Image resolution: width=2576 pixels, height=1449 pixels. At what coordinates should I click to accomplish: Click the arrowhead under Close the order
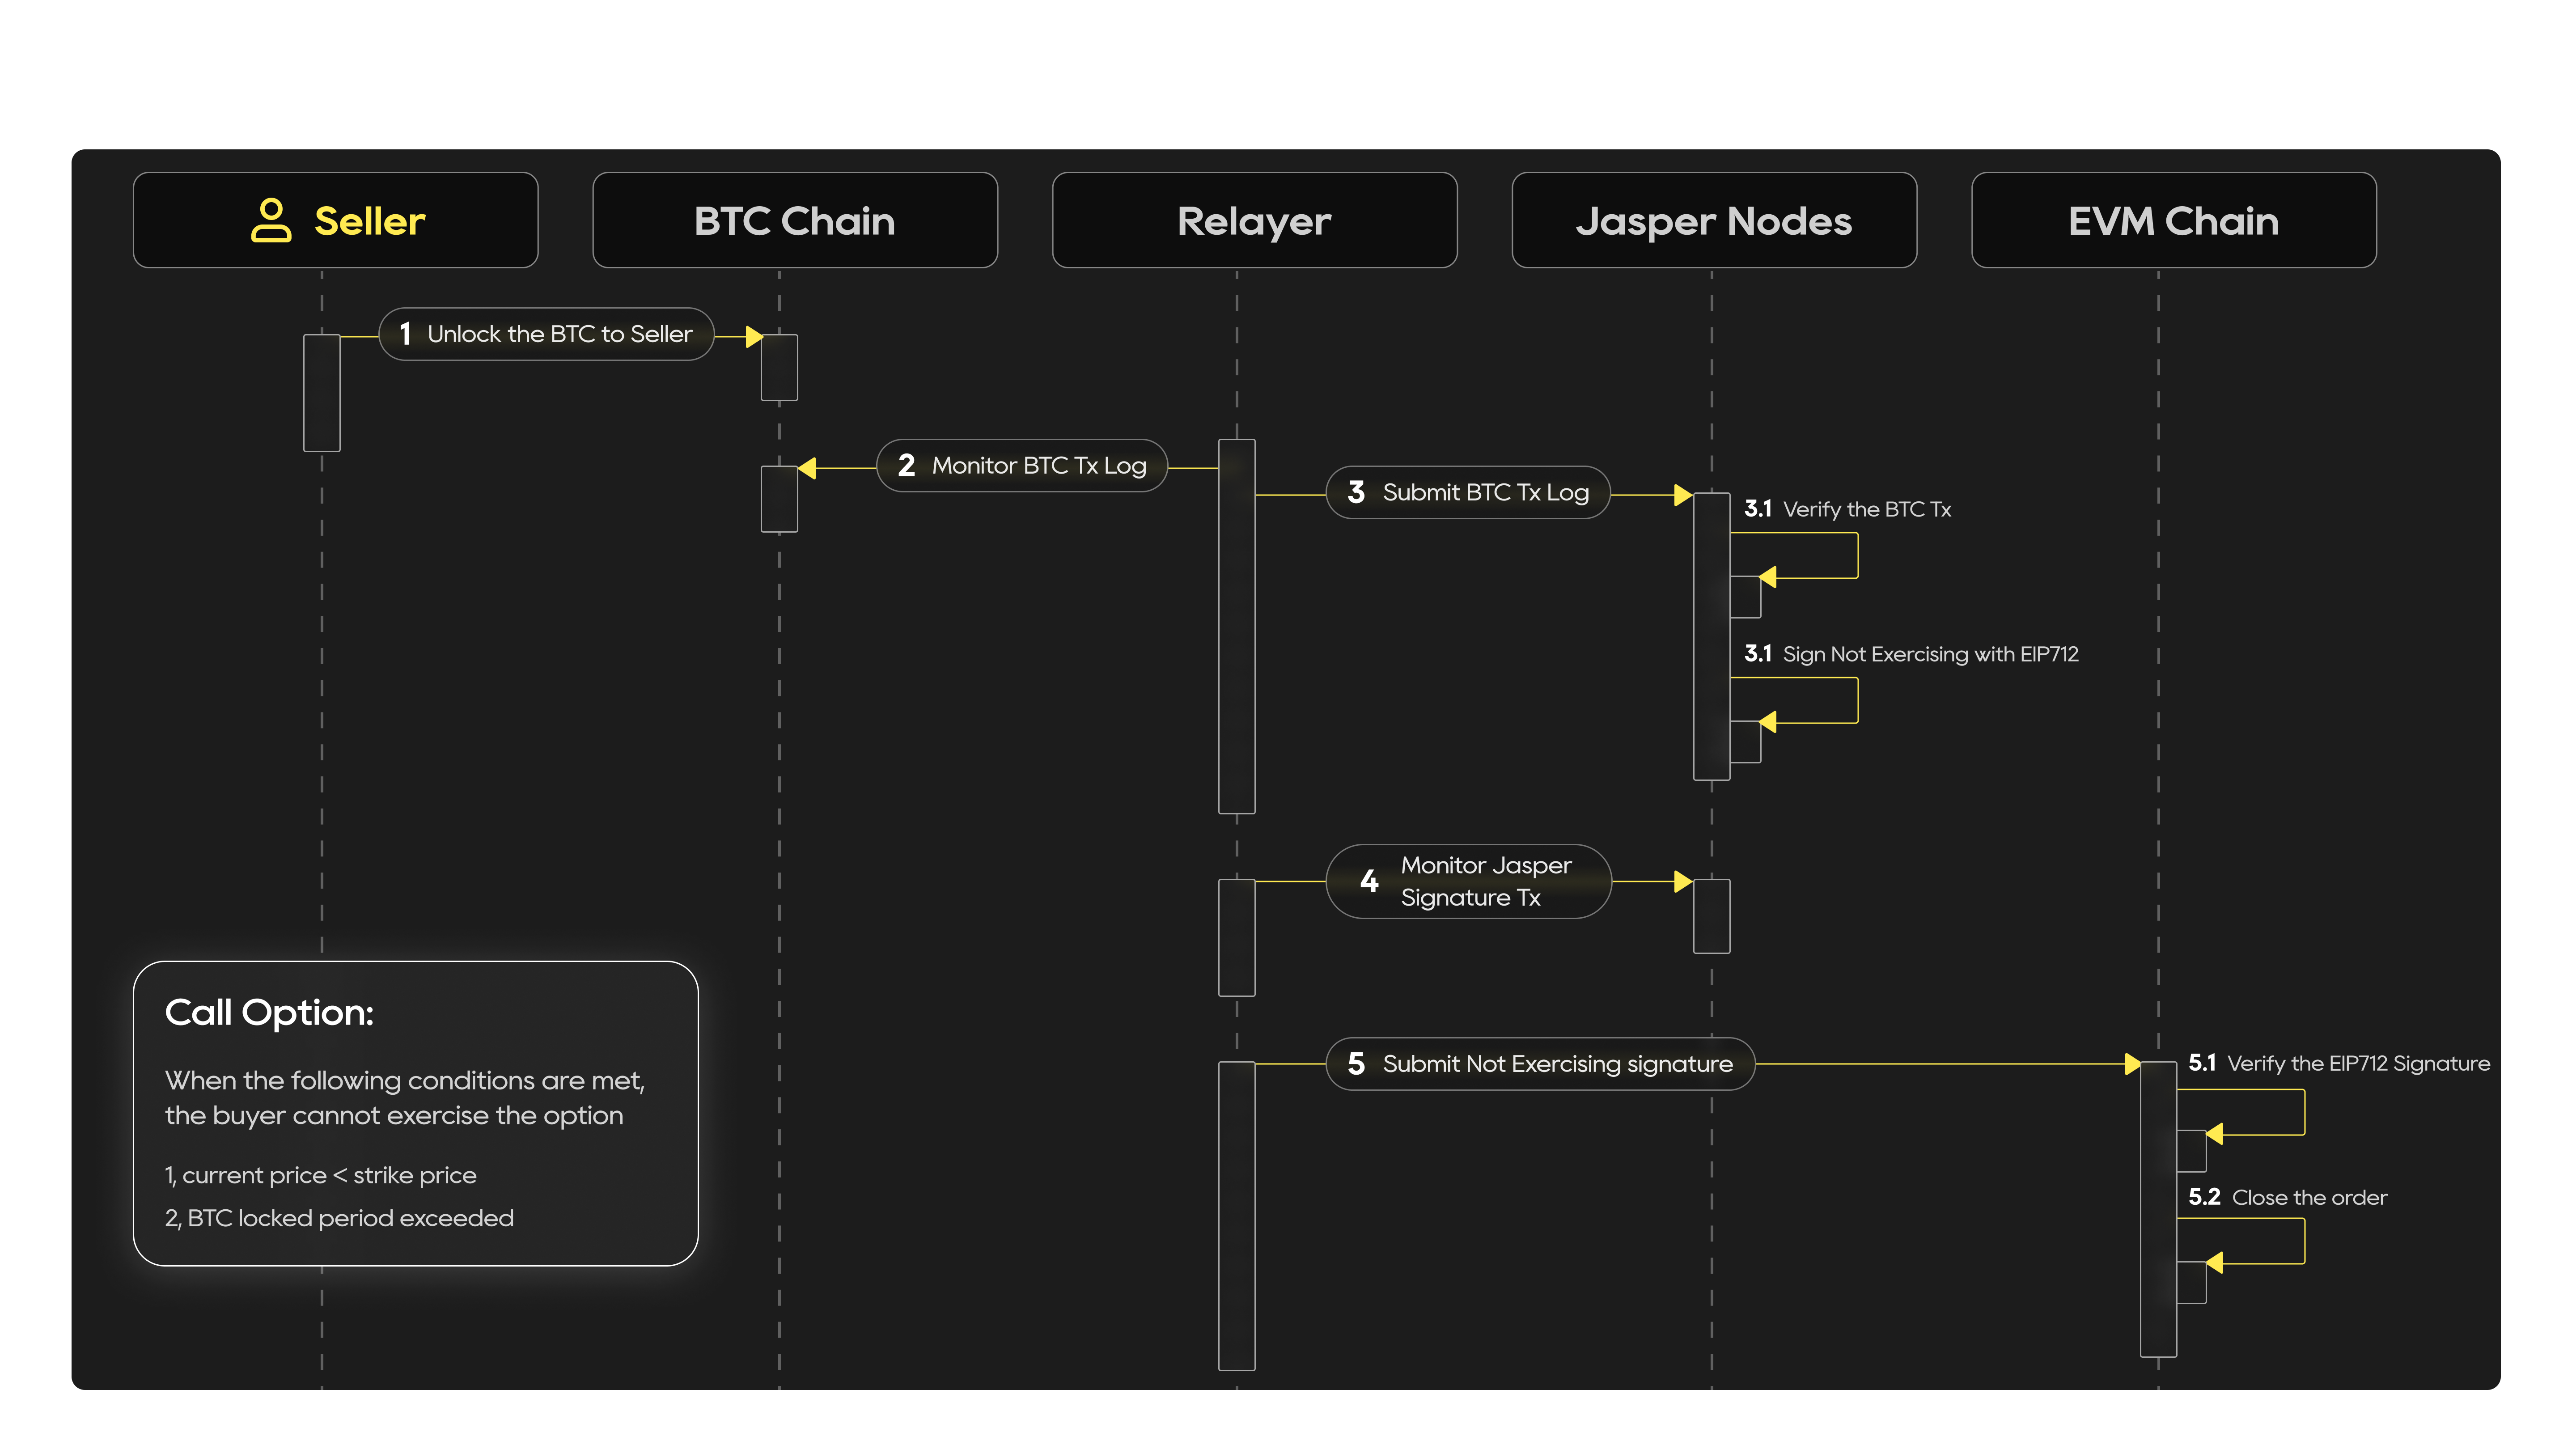click(x=2214, y=1263)
